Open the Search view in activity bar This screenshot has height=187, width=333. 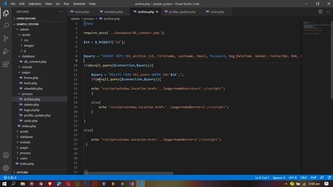point(6,26)
